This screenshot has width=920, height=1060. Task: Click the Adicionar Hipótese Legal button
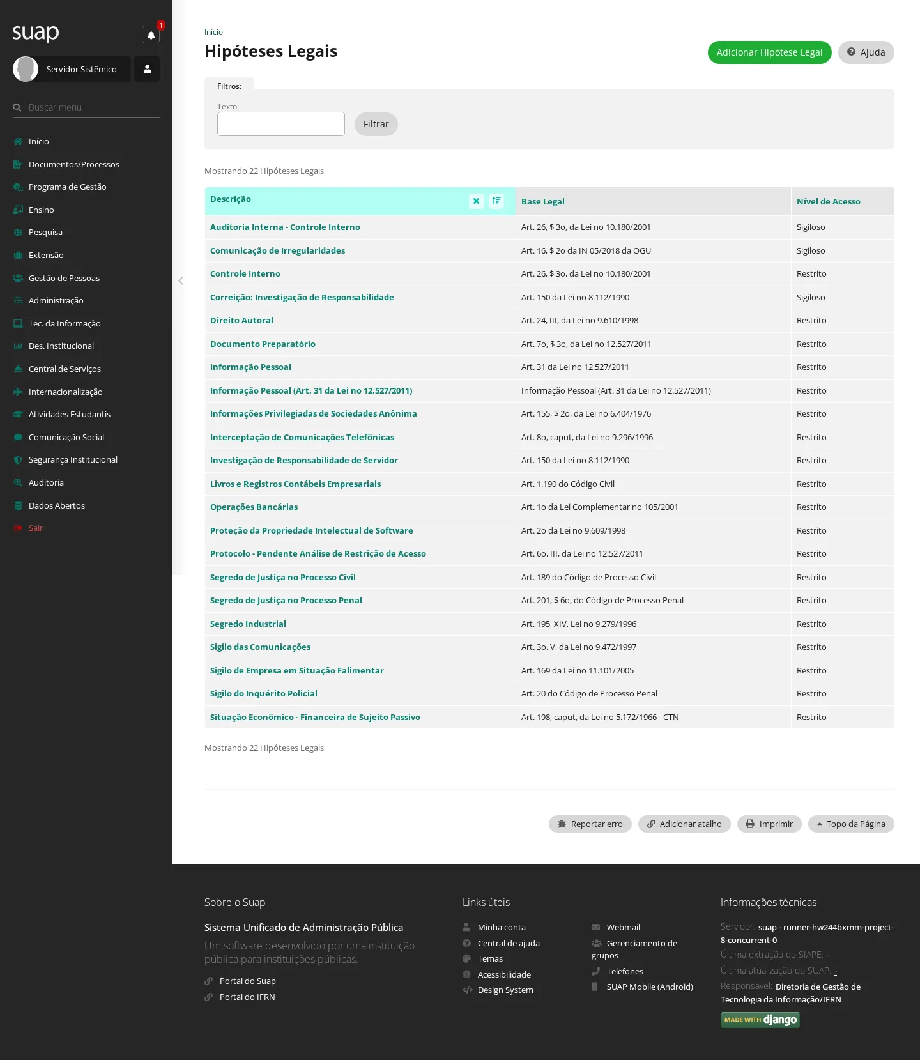coord(769,52)
